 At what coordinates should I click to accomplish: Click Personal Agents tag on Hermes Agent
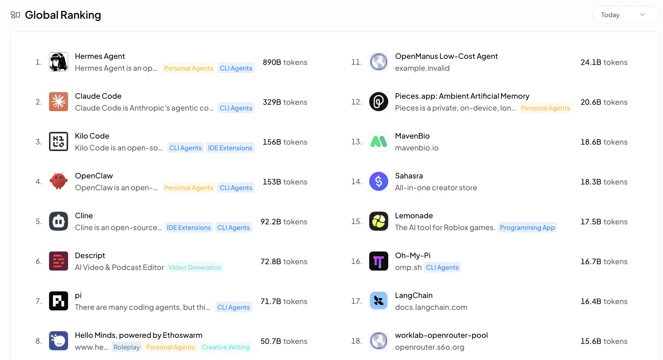coord(189,68)
